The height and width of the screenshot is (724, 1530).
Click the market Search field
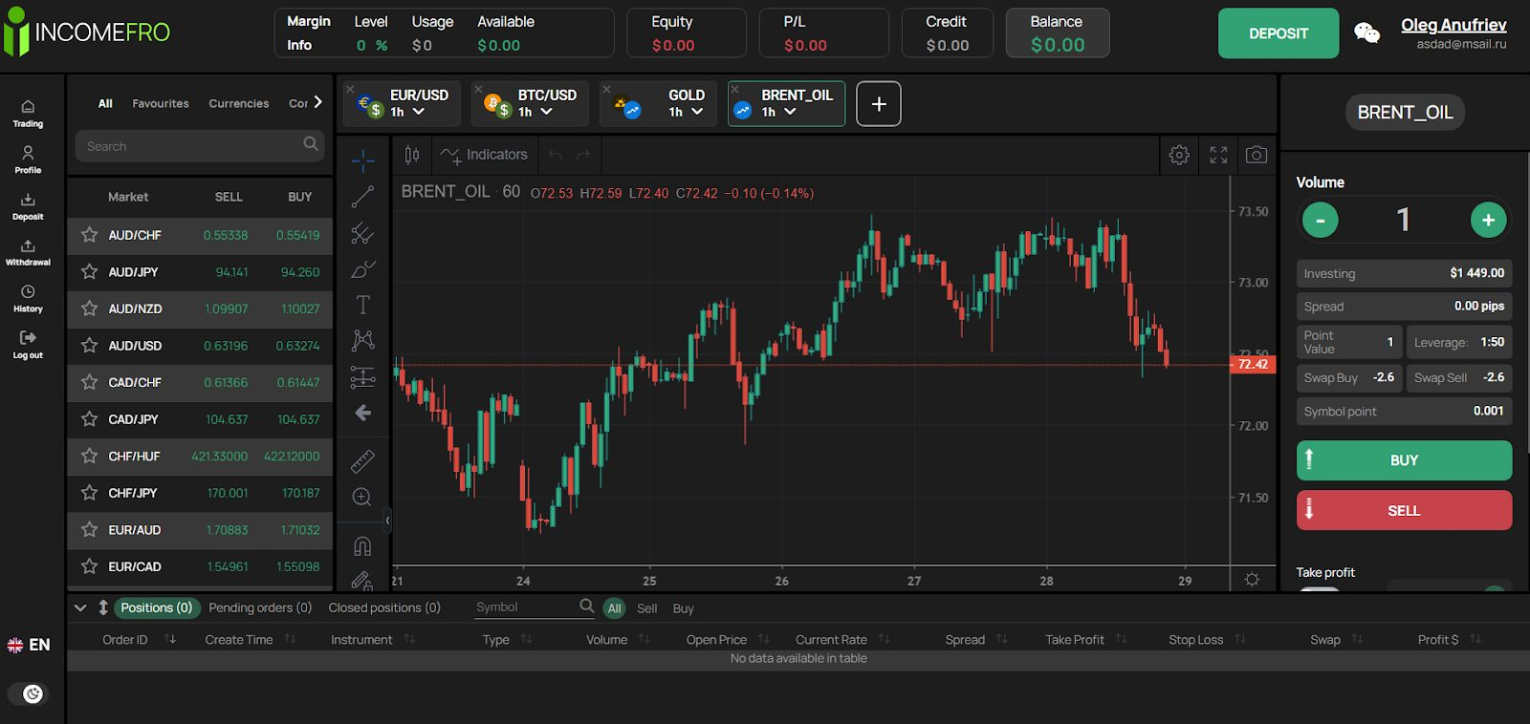pos(199,146)
